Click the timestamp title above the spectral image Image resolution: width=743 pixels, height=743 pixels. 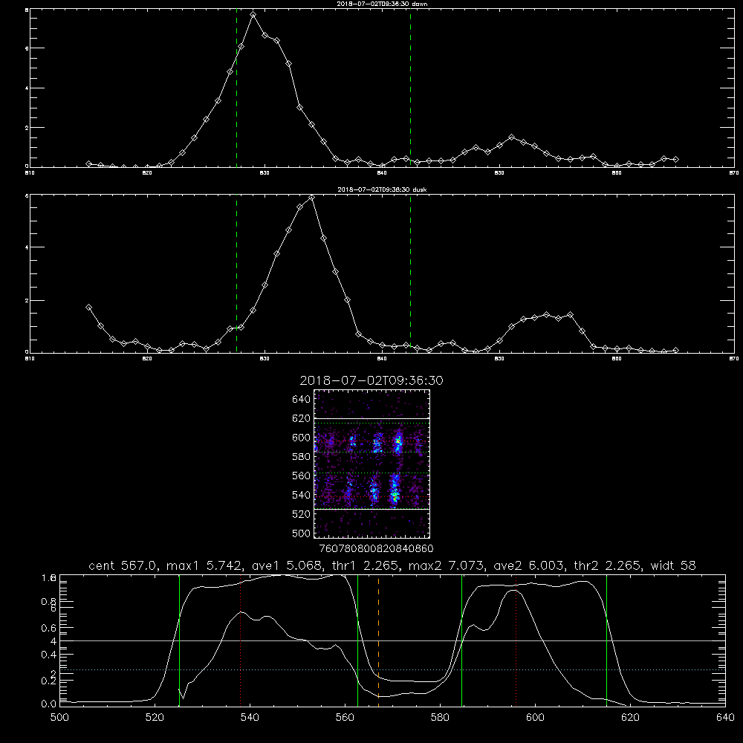[371, 380]
